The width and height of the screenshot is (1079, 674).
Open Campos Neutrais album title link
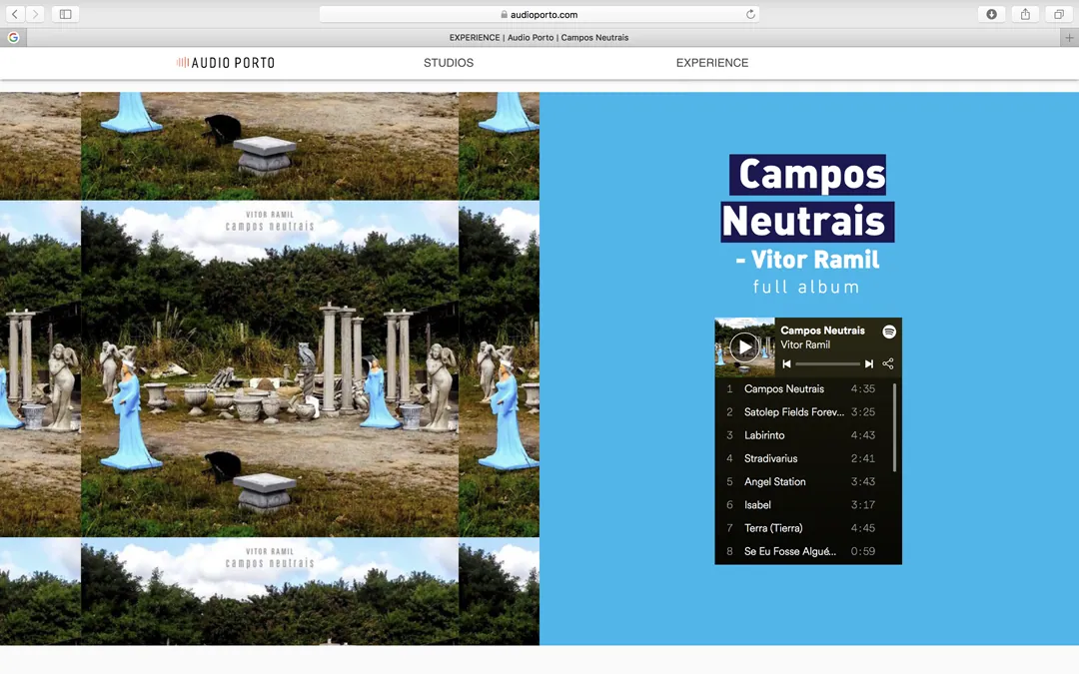click(822, 331)
